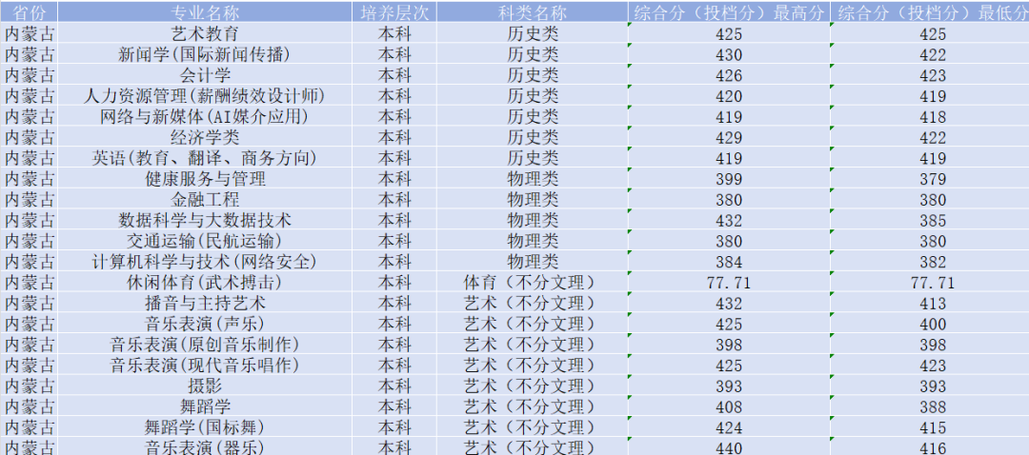Select the 培养层次 column header
The height and width of the screenshot is (455, 1029).
pos(394,11)
